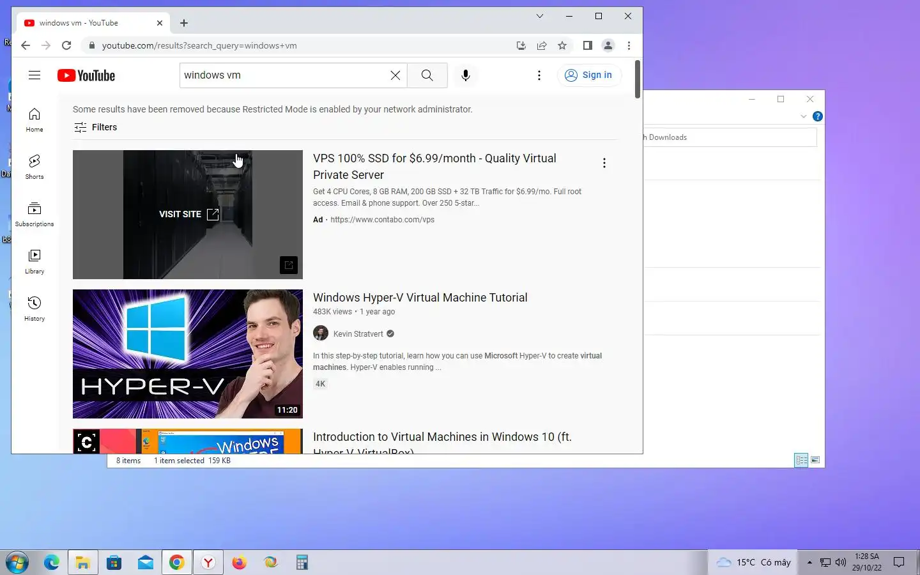
Task: Click the YouTube page scrollbar thumb
Action: click(x=637, y=79)
